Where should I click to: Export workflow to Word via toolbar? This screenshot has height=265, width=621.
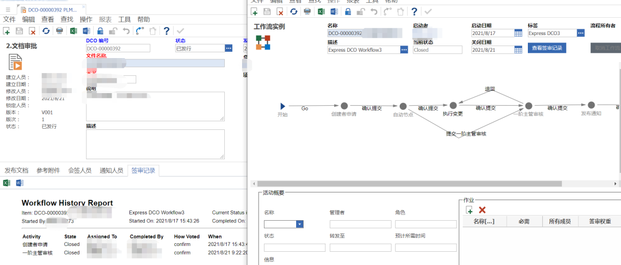click(x=334, y=11)
